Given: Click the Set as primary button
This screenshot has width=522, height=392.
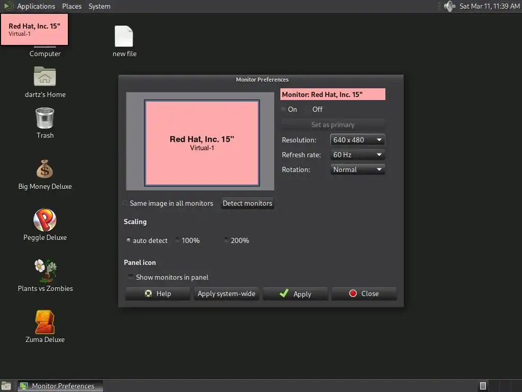Looking at the screenshot, I should [x=333, y=125].
